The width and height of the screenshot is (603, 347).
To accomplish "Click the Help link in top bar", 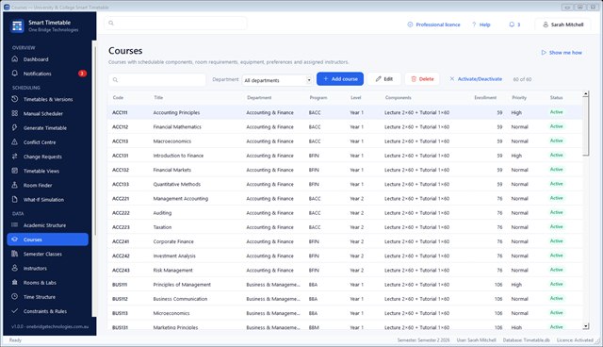I will click(x=481, y=25).
